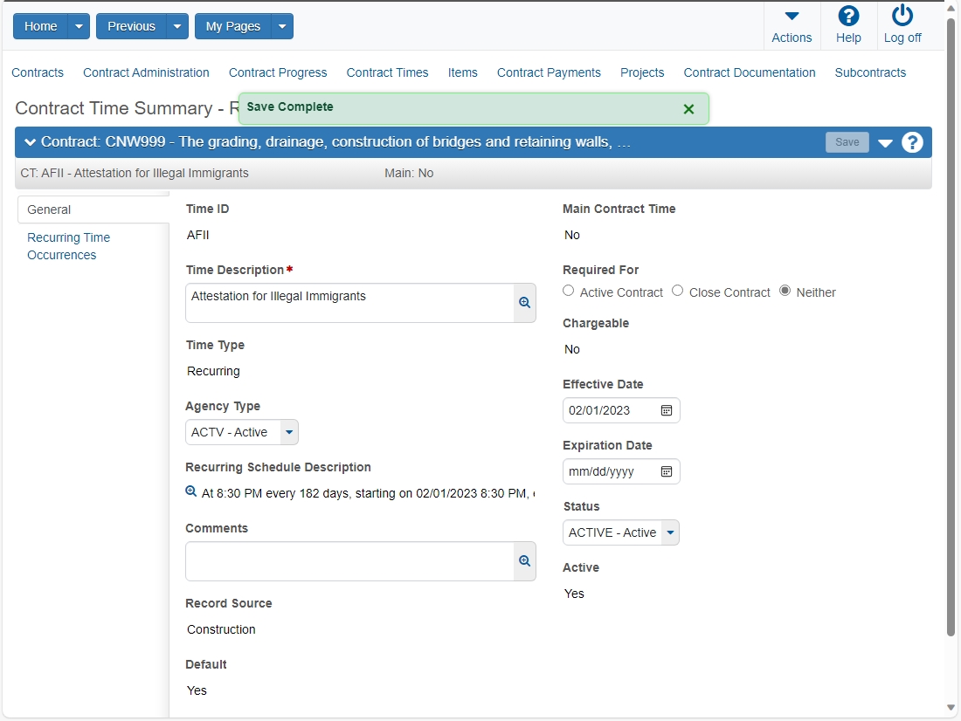This screenshot has width=961, height=721.
Task: Click the vertical page scrollbar
Action: coord(951,327)
